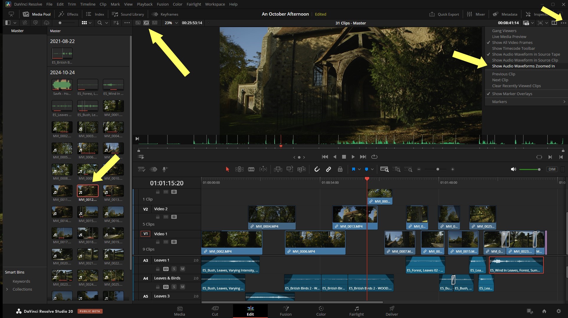This screenshot has width=568, height=318.
Task: Toggle timeline Snapping magnet
Action: [317, 169]
